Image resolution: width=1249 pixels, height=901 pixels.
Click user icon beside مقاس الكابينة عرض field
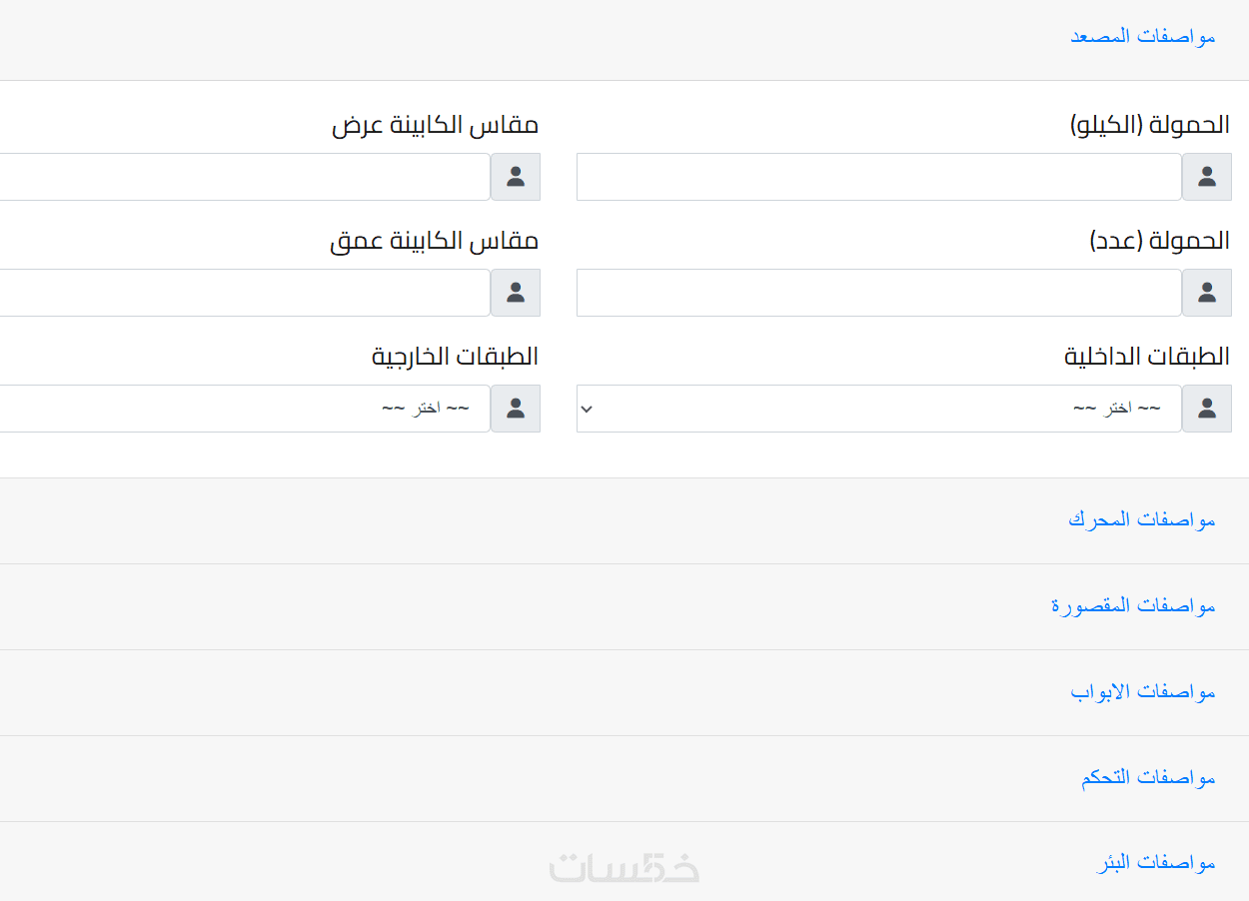(x=516, y=177)
